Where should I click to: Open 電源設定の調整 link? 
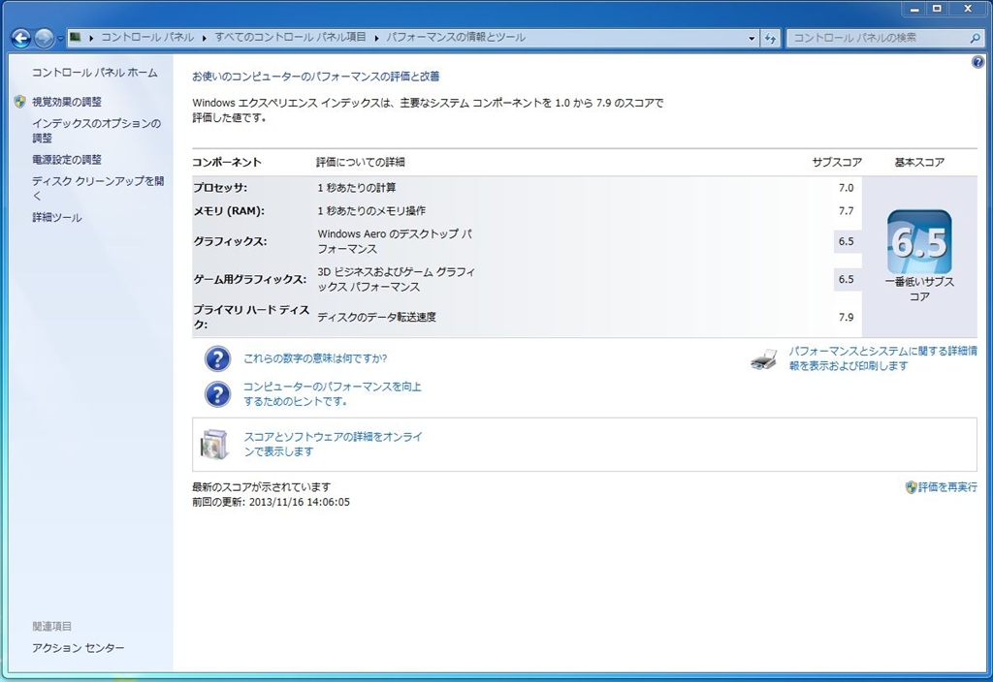[67, 160]
